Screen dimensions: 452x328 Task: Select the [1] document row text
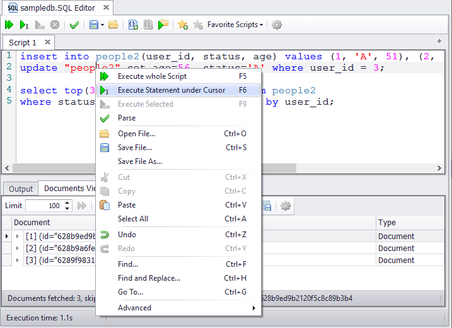pos(61,237)
